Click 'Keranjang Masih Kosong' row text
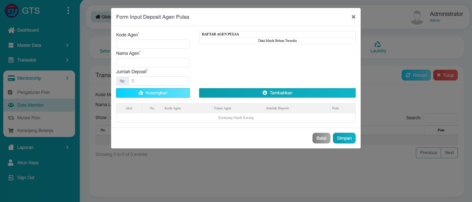Viewport: 472px width, 202px height. tap(236, 118)
